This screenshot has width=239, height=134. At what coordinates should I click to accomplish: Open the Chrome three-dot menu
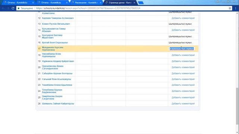coord(236,8)
